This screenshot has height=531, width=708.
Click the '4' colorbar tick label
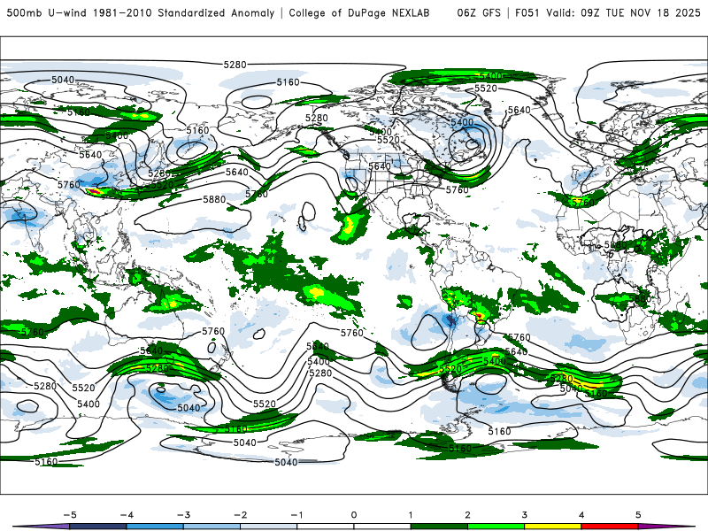(581, 515)
